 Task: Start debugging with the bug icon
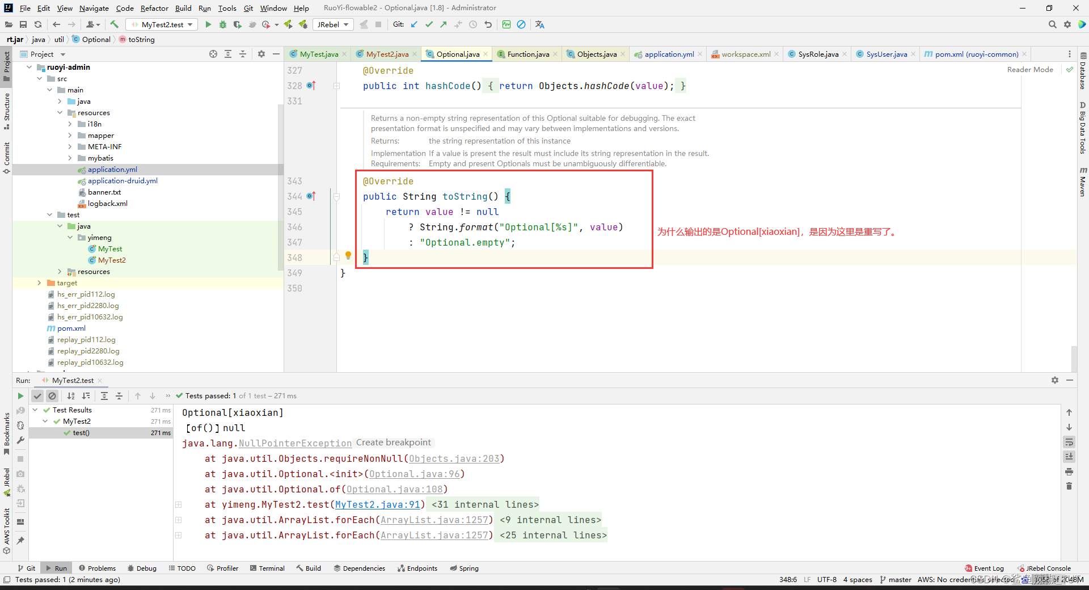tap(223, 24)
